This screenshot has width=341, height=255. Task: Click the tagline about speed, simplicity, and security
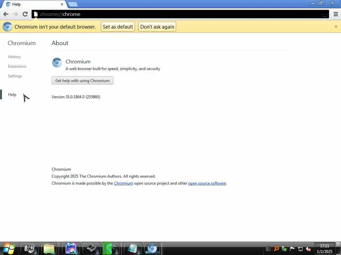click(x=113, y=69)
